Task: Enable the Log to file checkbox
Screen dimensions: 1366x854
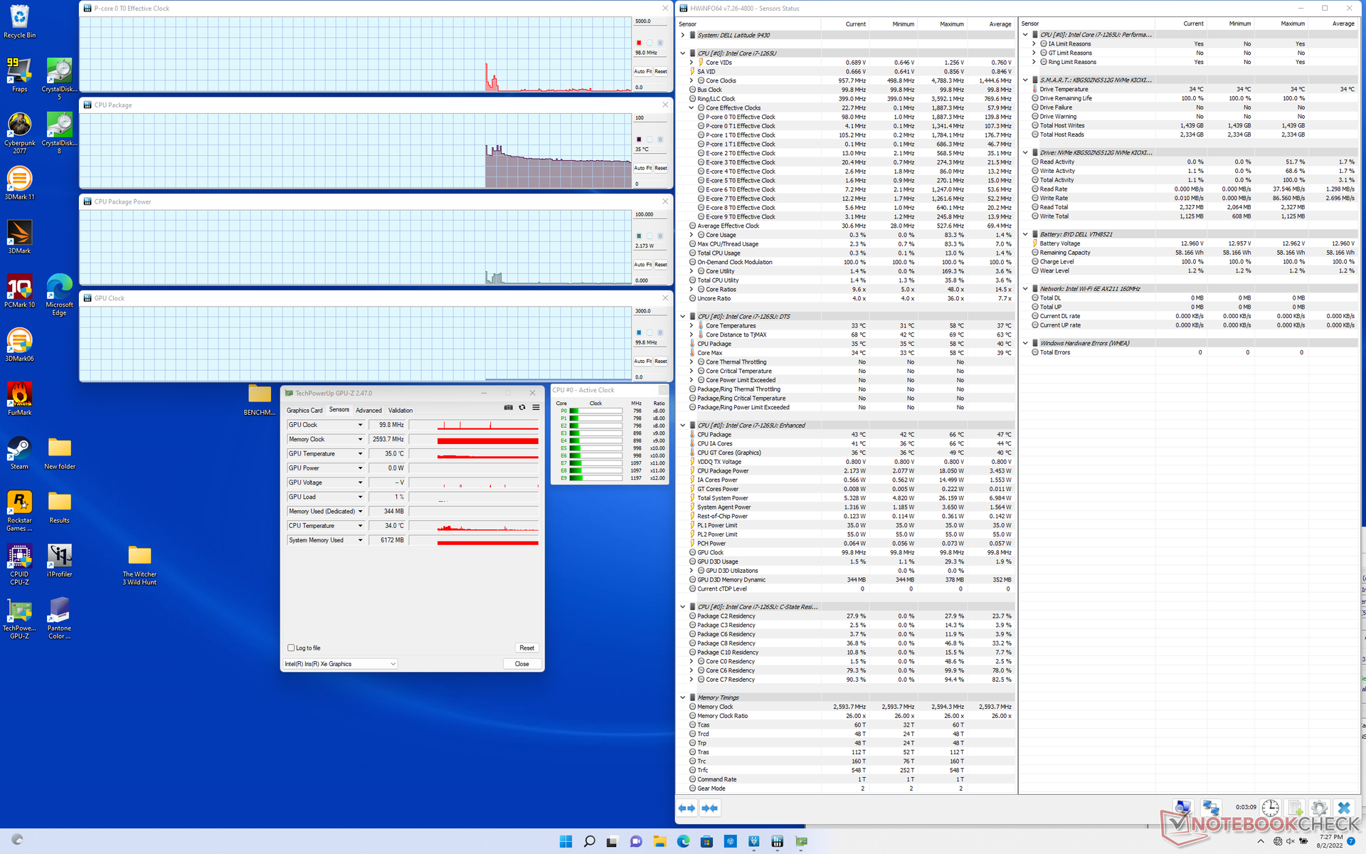Action: coord(291,648)
